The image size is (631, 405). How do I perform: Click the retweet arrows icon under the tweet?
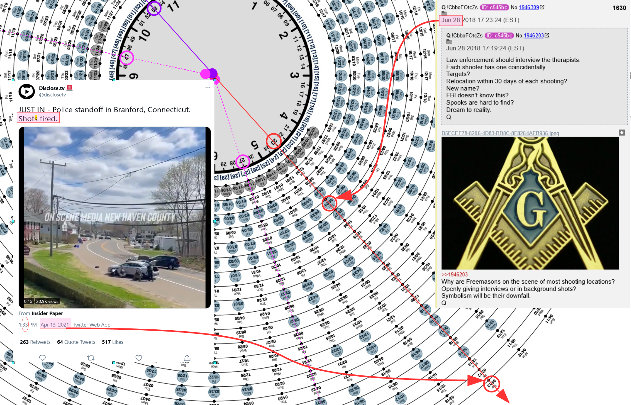(91, 358)
